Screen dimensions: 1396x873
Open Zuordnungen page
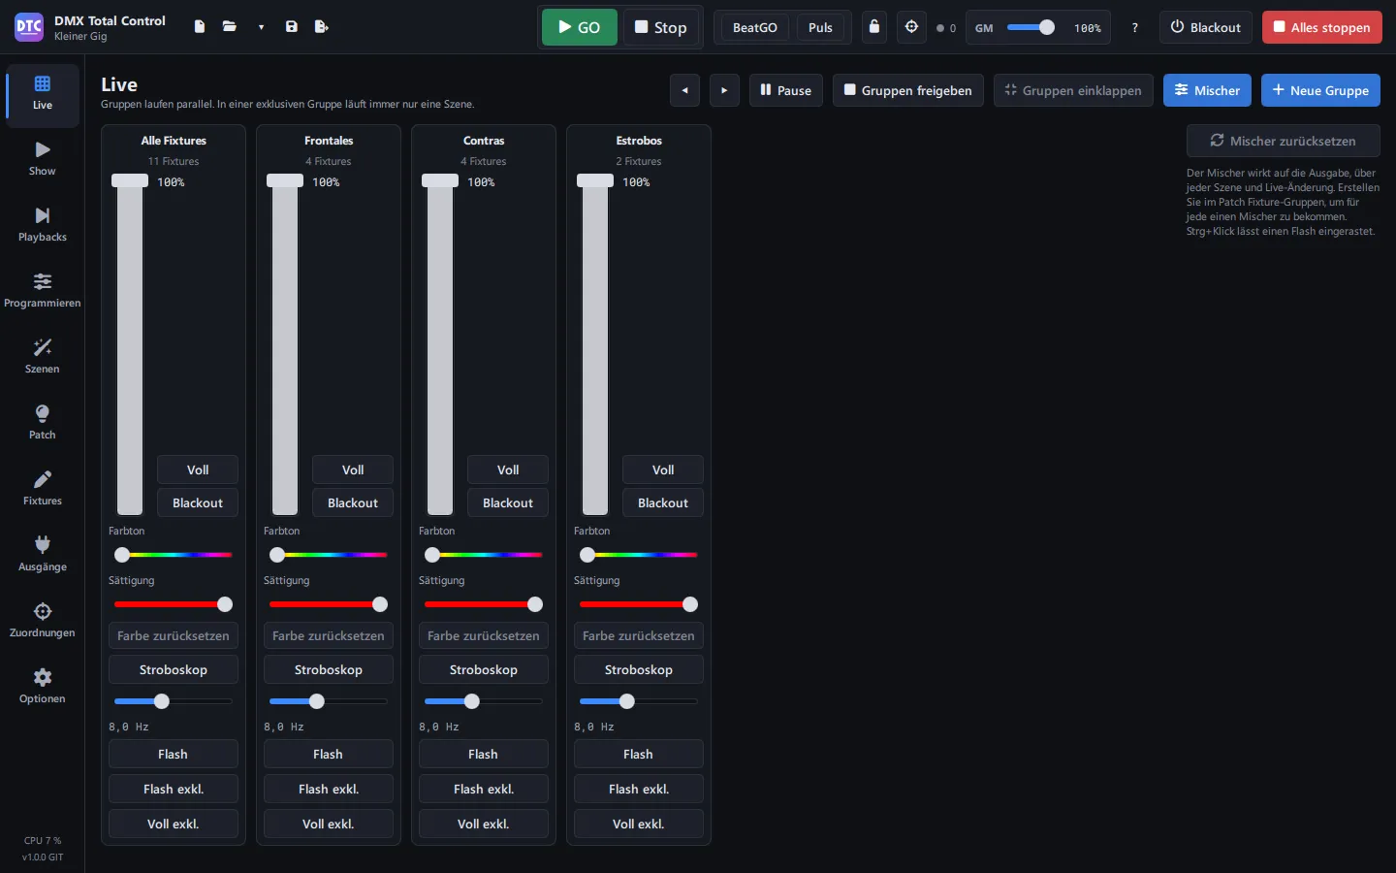43,621
